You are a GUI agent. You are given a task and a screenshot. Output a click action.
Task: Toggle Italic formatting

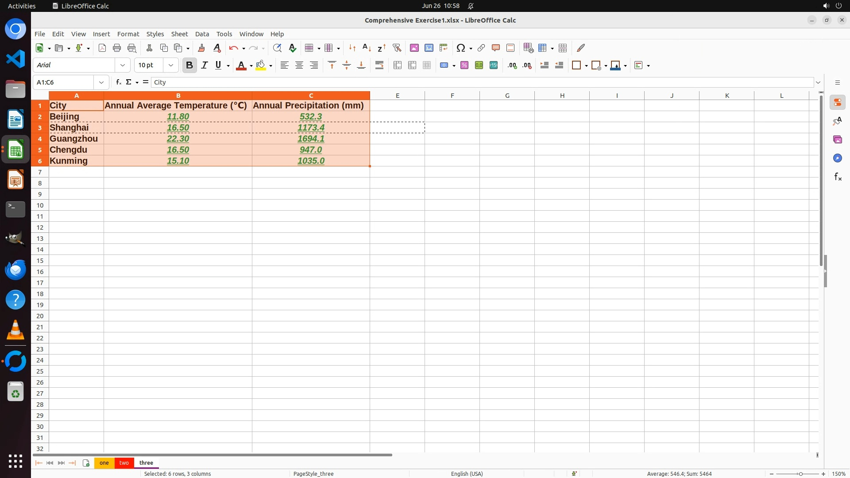(x=204, y=65)
